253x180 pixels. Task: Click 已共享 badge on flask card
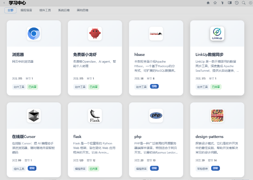[x=93, y=169]
